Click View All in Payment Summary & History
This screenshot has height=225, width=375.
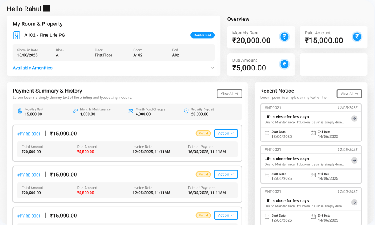(229, 94)
